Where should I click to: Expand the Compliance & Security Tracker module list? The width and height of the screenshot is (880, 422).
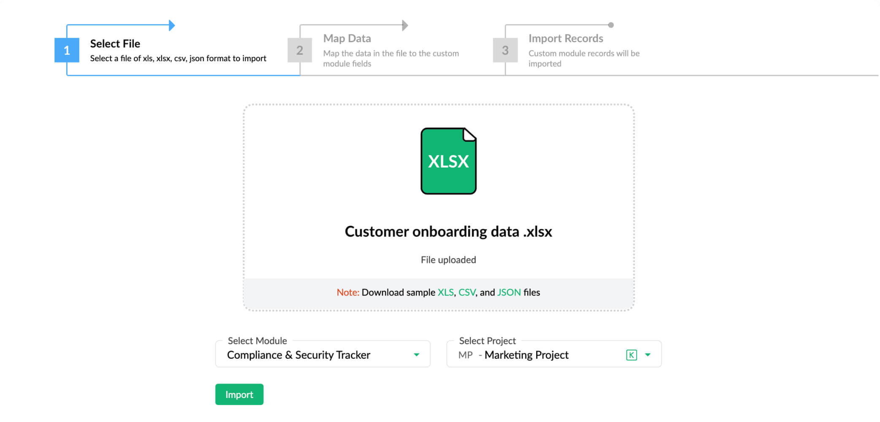[417, 354]
